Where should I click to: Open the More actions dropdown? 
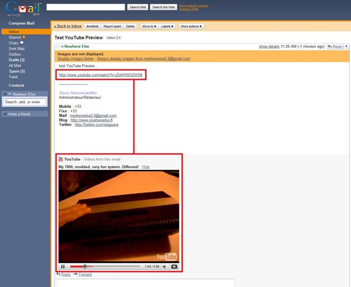(x=192, y=26)
